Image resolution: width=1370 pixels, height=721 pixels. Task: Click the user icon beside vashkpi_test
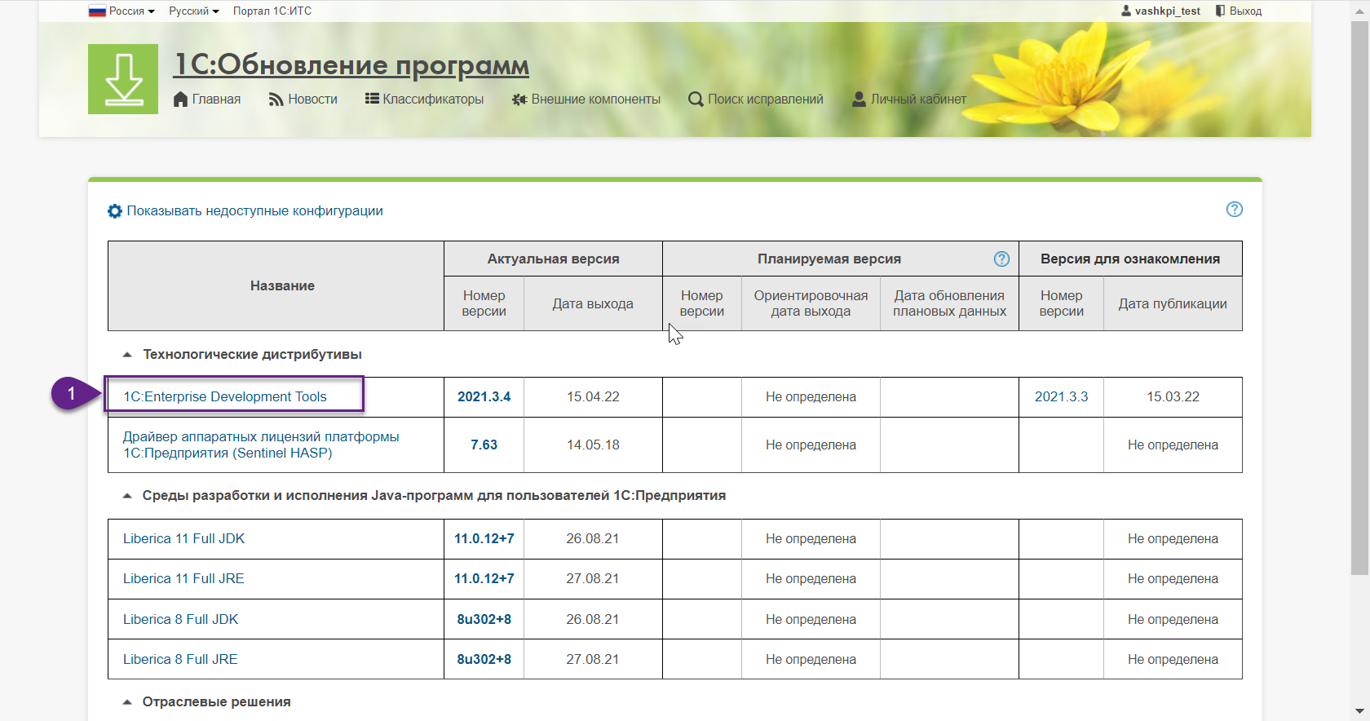(x=1126, y=11)
